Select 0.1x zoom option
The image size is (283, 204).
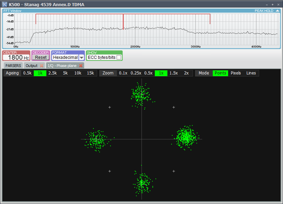pos(123,73)
